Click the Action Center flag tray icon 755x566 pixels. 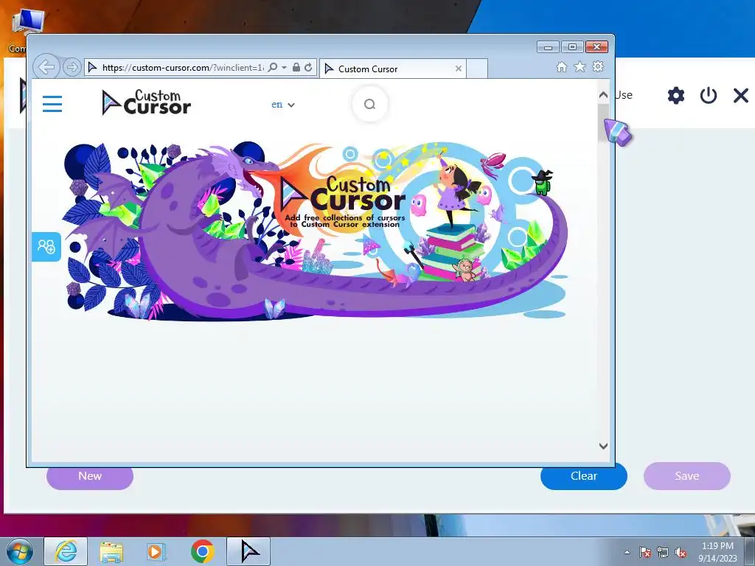click(645, 552)
